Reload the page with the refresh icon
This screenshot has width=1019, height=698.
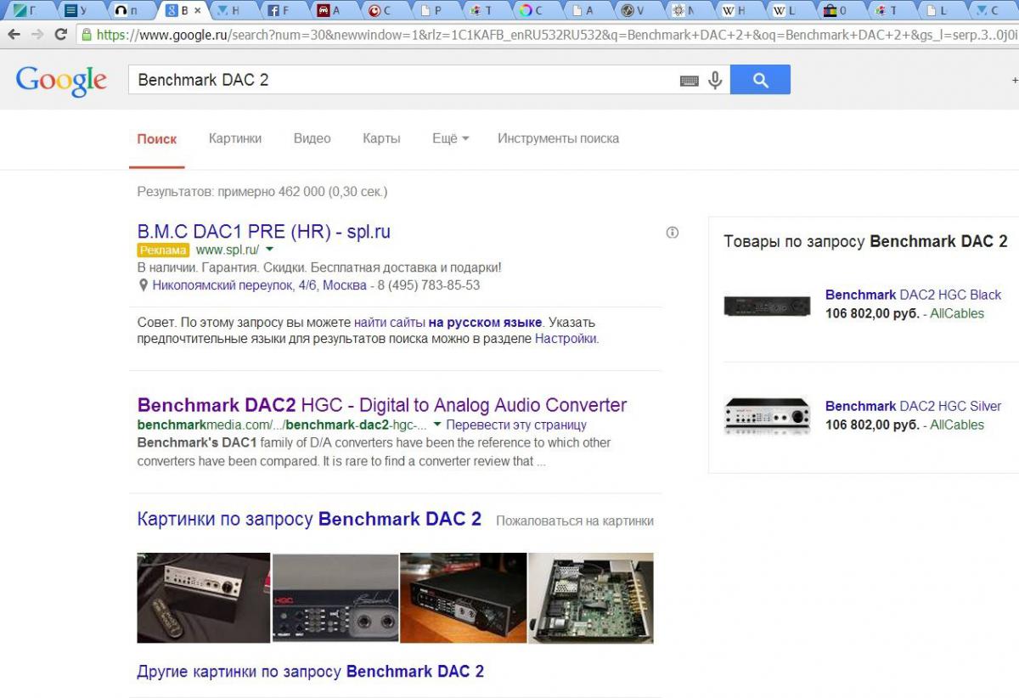(x=60, y=35)
